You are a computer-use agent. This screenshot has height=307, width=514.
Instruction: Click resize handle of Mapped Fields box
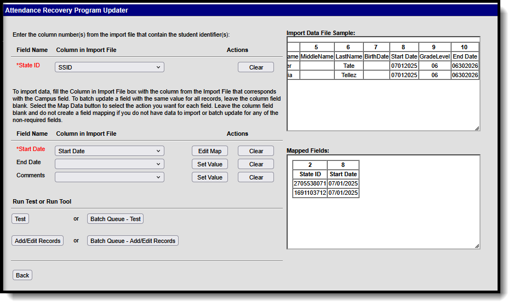pos(477,246)
